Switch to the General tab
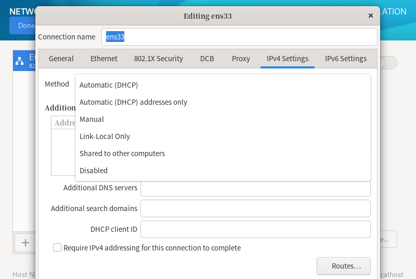Image resolution: width=416 pixels, height=279 pixels. pyautogui.click(x=61, y=59)
